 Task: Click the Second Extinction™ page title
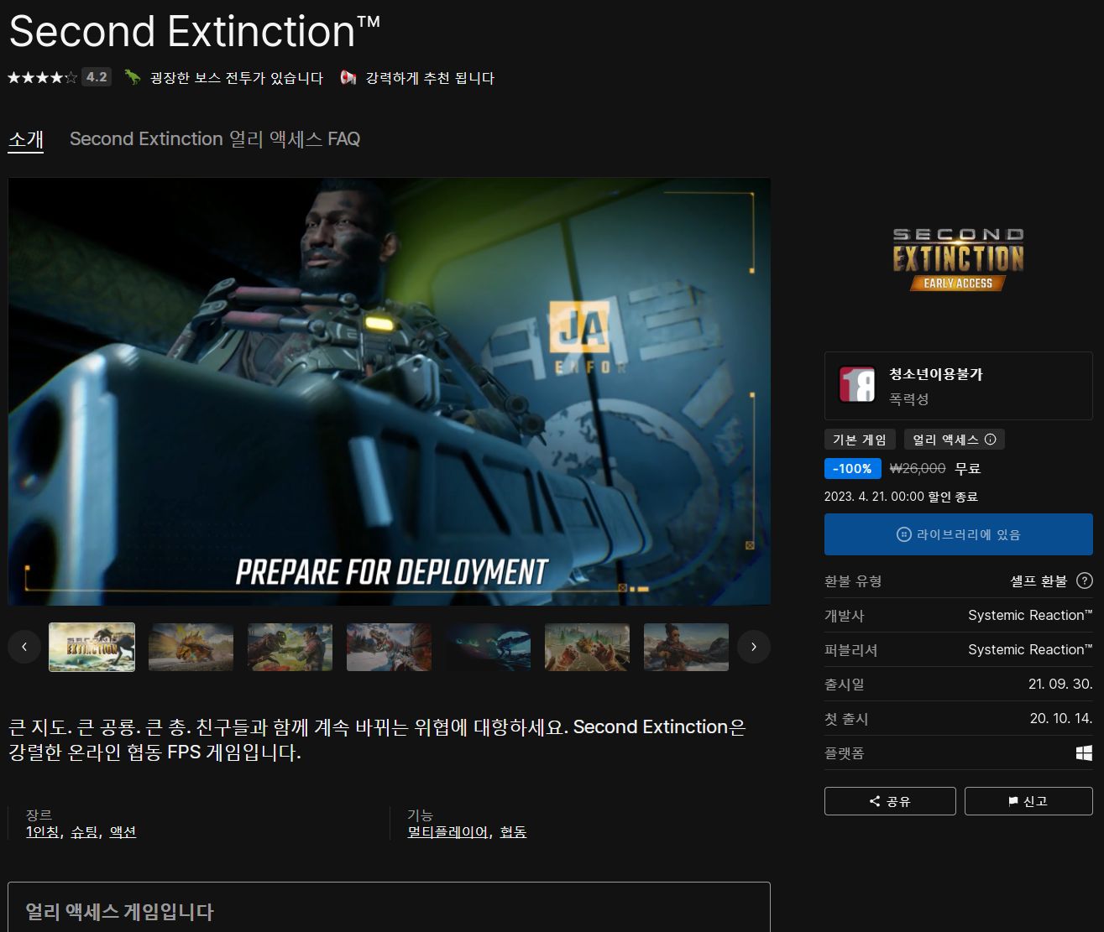pos(195,32)
